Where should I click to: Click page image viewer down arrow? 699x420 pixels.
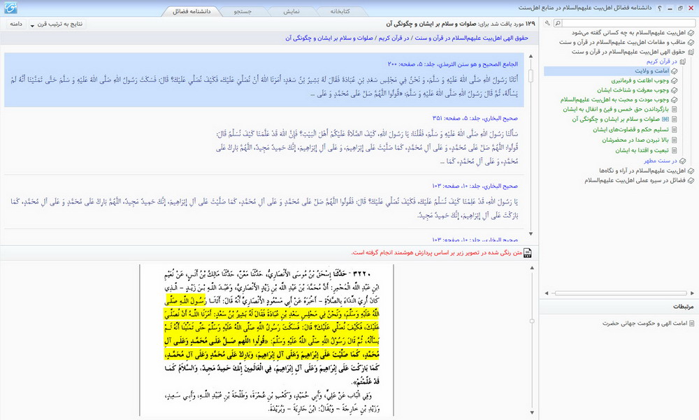click(x=532, y=412)
